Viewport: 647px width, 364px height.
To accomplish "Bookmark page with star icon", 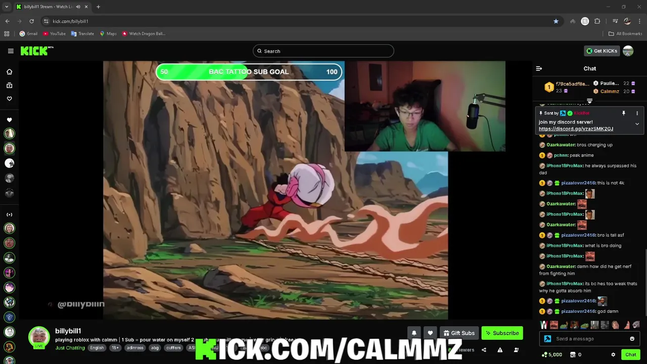I will pos(556,21).
